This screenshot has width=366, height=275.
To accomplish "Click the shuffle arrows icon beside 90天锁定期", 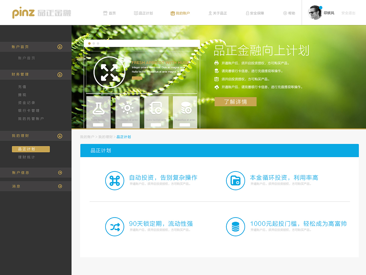I will pos(114,227).
